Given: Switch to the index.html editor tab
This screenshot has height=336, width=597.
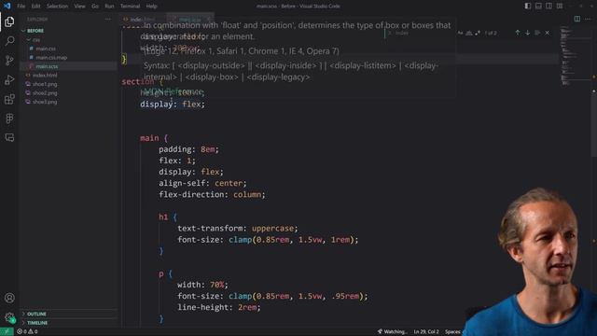Looking at the screenshot, I should [x=143, y=19].
